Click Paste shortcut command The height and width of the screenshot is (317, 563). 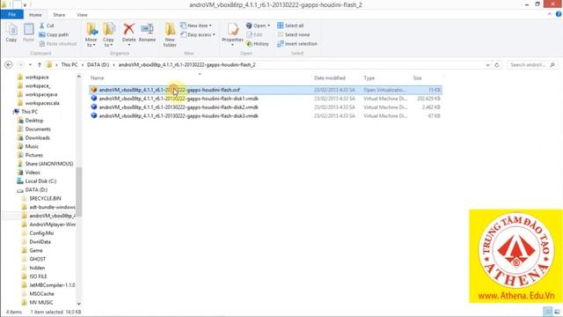pos(58,43)
